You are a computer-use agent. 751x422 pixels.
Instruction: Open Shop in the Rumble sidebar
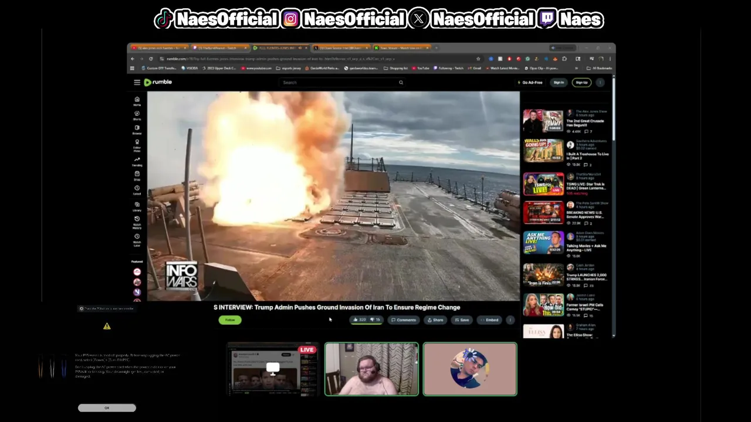pyautogui.click(x=137, y=176)
